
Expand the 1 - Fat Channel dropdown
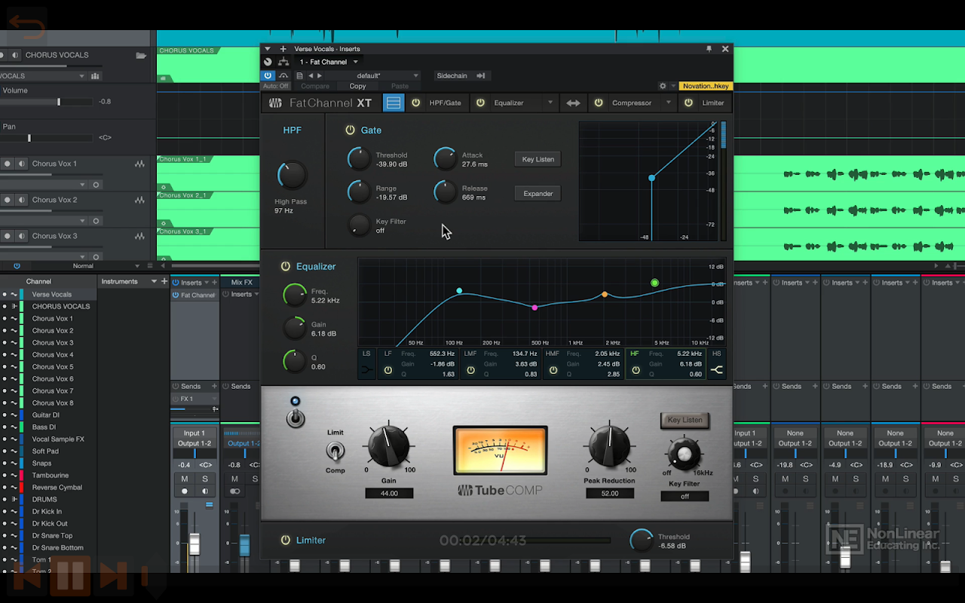pos(355,62)
